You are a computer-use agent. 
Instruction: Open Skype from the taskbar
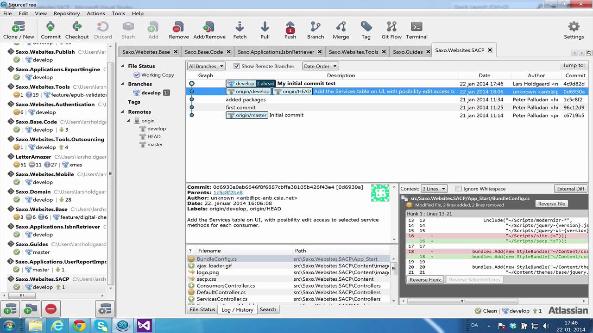(101, 325)
